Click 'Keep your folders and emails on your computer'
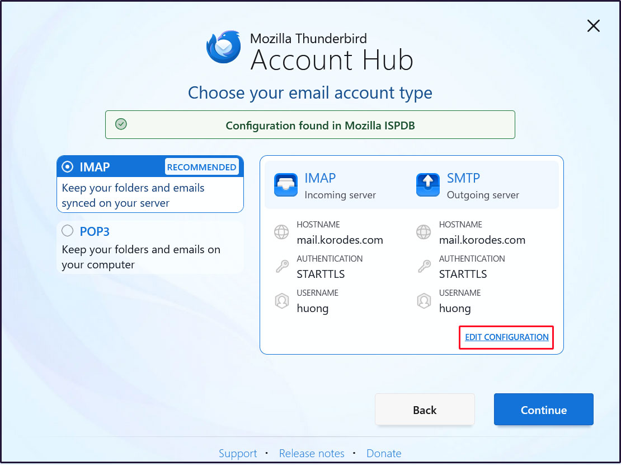The image size is (621, 465). point(141,257)
